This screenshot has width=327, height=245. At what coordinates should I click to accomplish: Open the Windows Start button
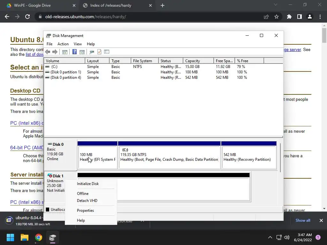pyautogui.click(x=10, y=237)
